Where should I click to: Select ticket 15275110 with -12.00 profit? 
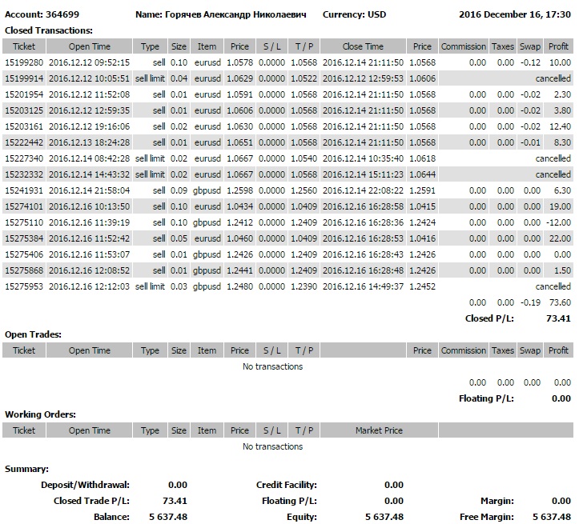click(287, 222)
